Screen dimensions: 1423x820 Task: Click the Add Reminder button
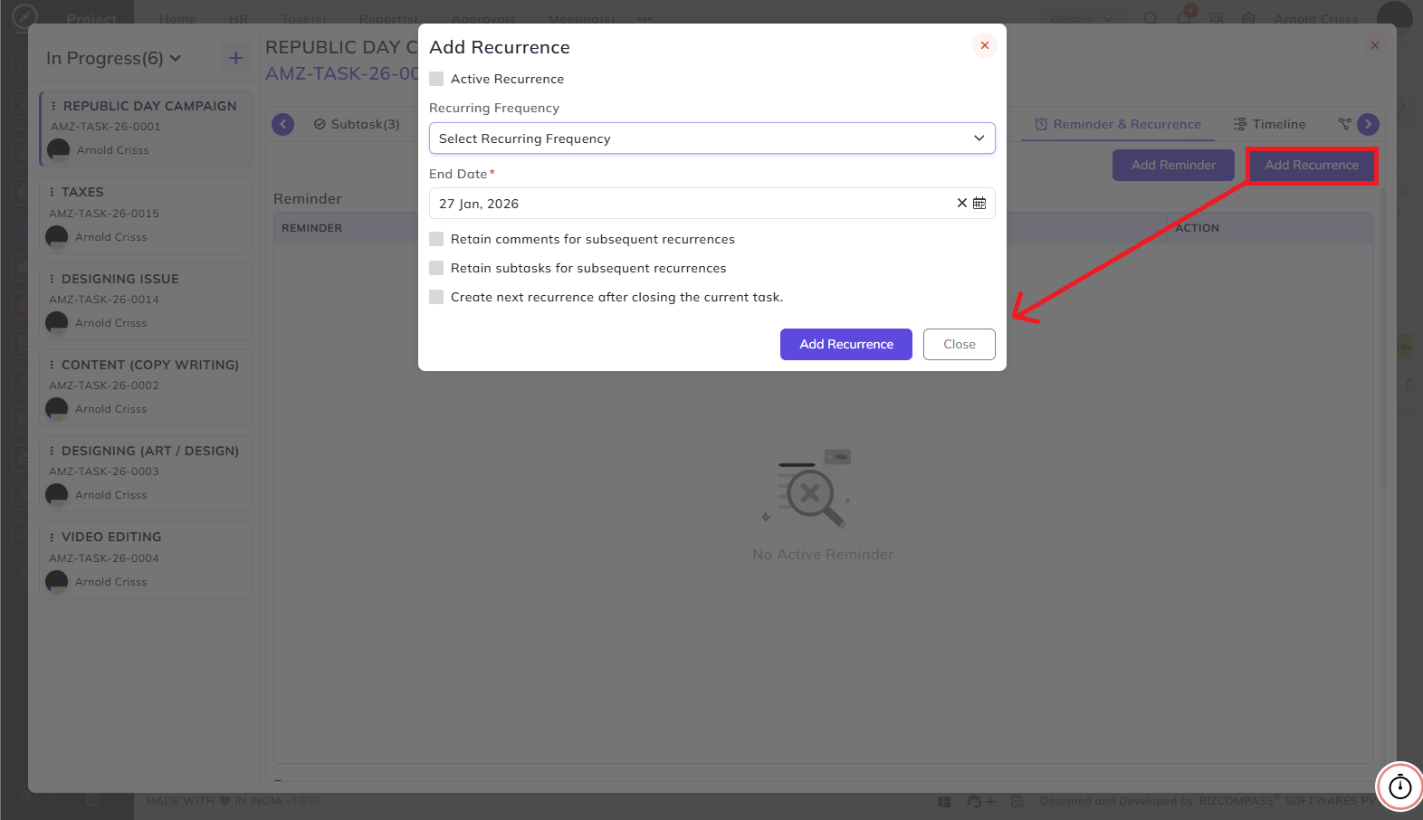tap(1173, 165)
